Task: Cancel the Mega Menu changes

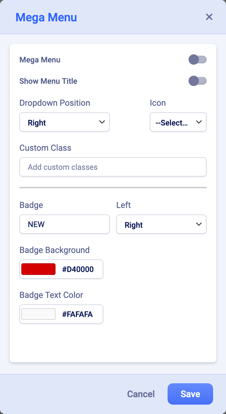Action: 140,394
